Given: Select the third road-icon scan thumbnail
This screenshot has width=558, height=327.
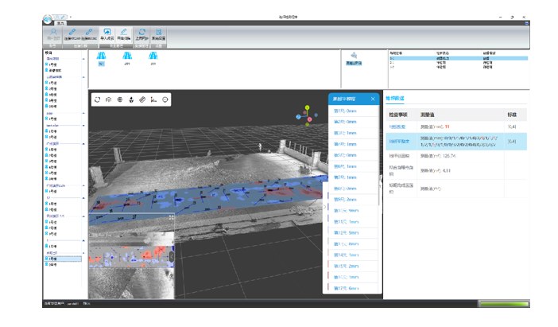Looking at the screenshot, I should point(153,59).
